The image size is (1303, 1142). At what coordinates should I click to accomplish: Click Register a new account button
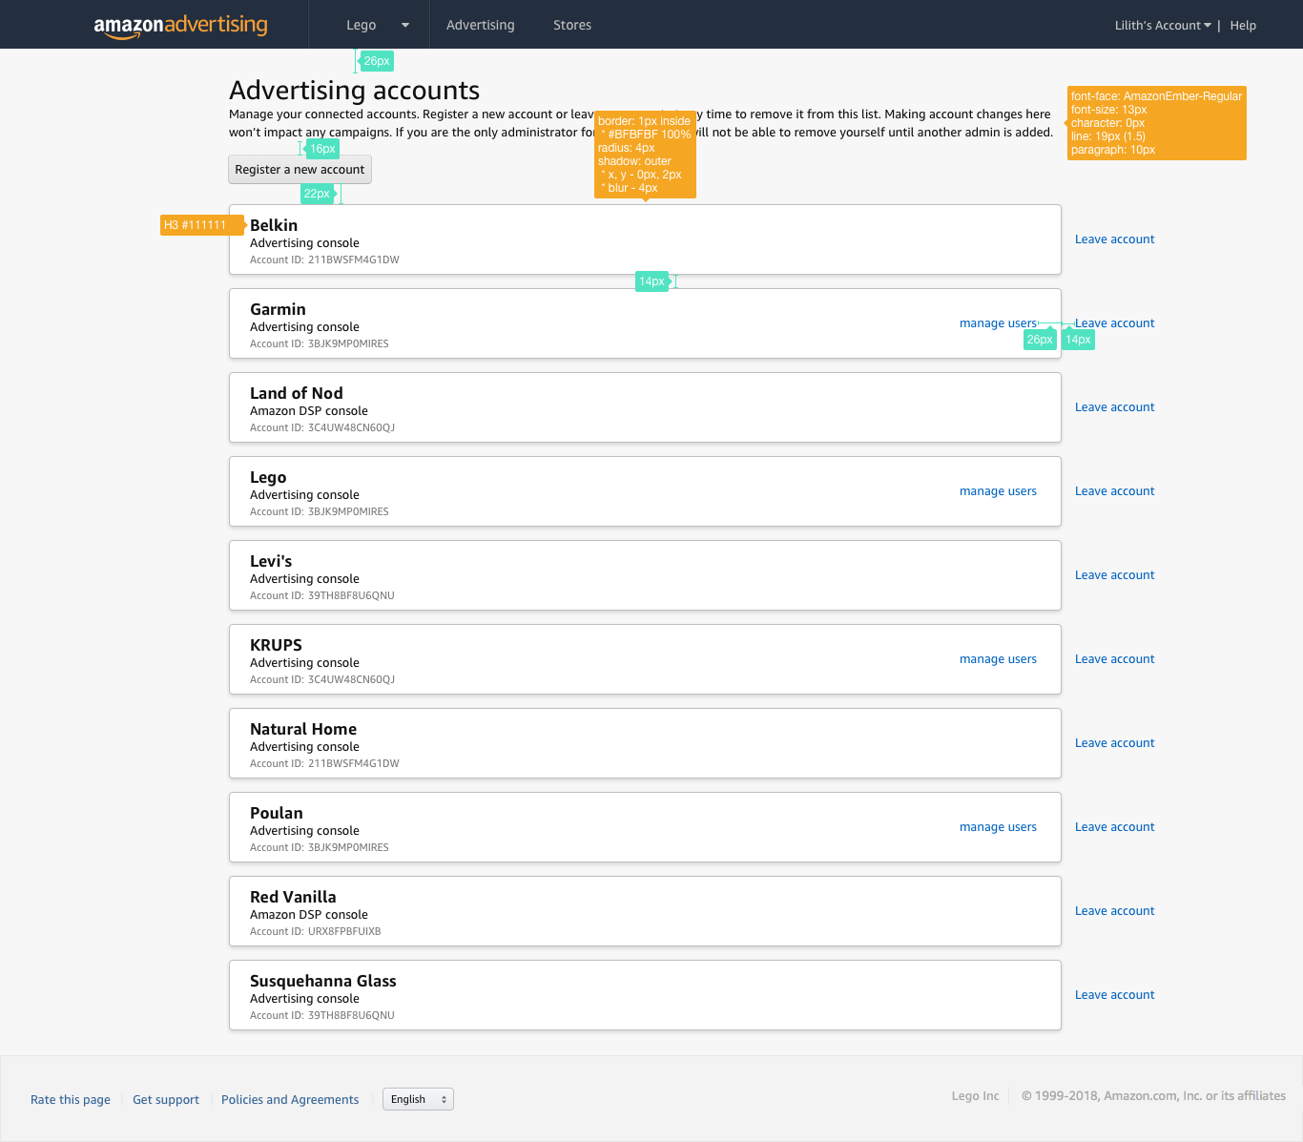click(300, 170)
